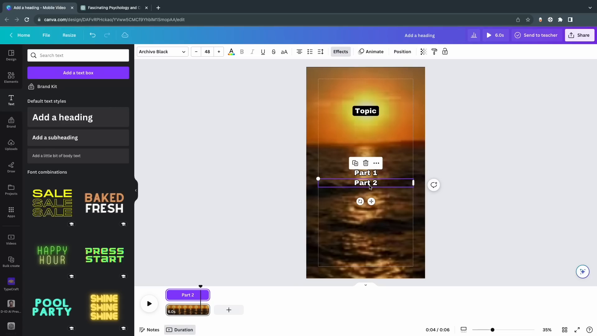Viewport: 597px width, 336px height.
Task: Toggle strikethrough formatting
Action: [274, 52]
